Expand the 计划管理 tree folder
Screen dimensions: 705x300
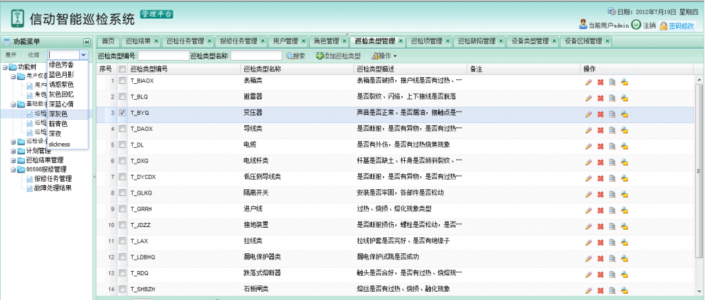point(13,151)
